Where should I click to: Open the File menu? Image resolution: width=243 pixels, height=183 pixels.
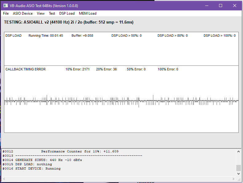(x=6, y=13)
